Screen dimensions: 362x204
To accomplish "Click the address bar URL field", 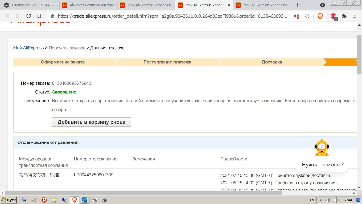I will tap(172, 16).
